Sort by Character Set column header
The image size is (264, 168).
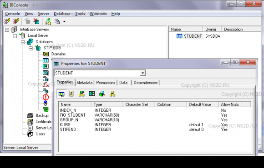tap(139, 104)
